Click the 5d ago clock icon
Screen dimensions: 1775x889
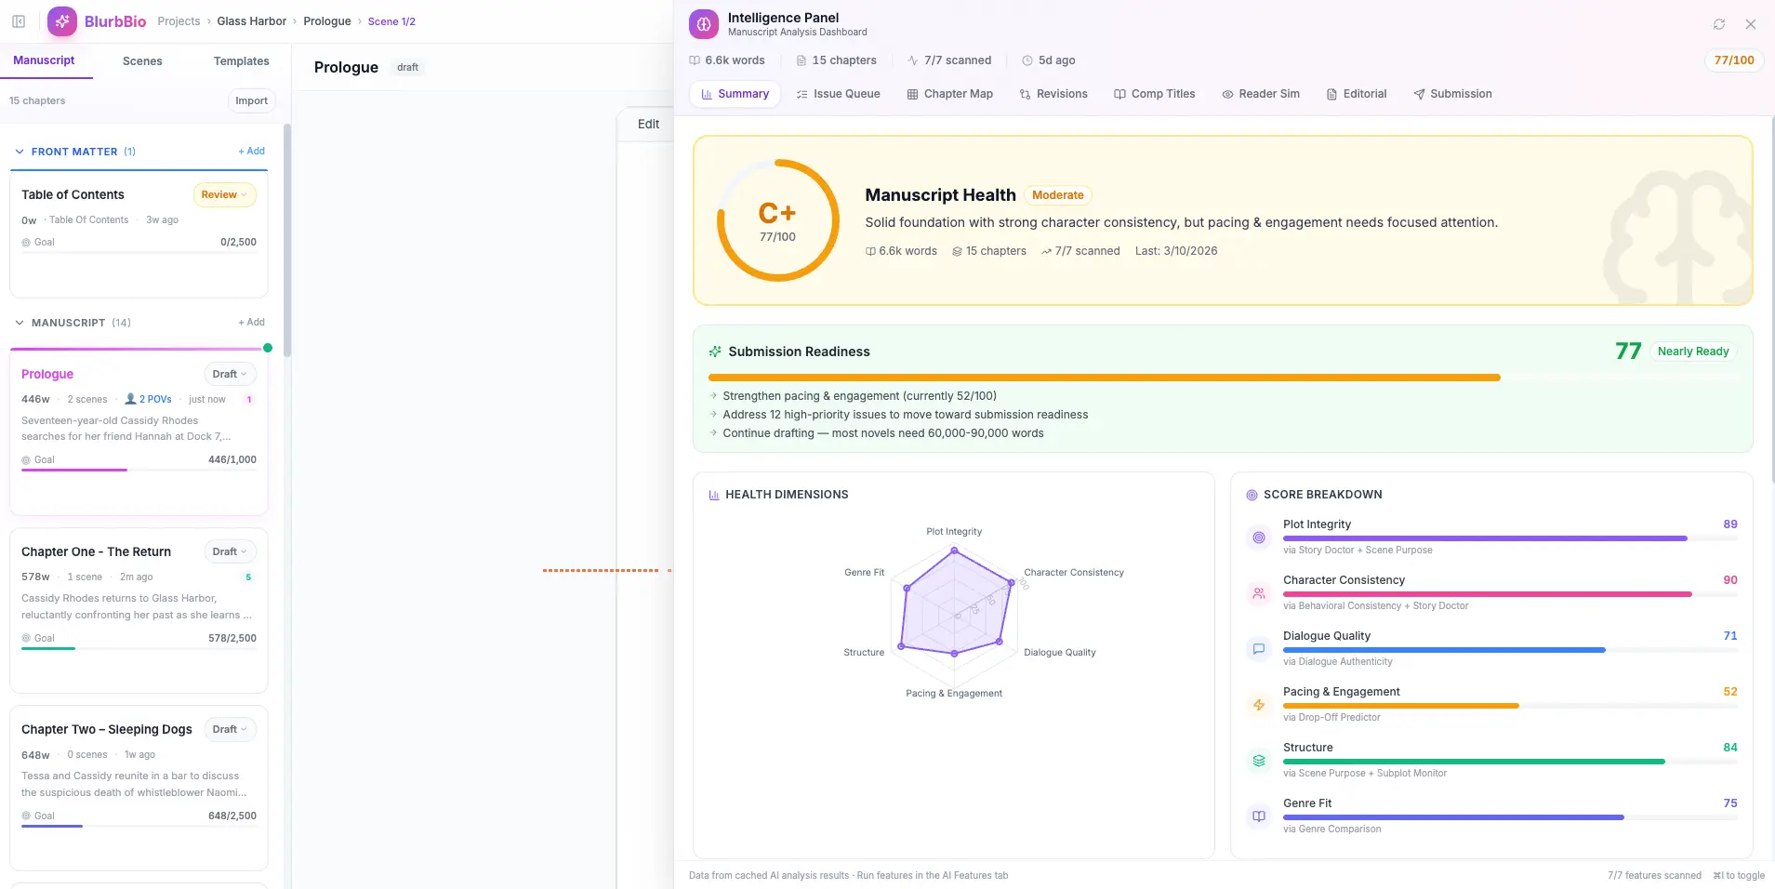1027,60
